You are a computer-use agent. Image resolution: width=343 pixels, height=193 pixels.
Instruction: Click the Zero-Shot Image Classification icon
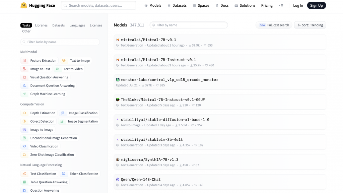tap(24, 154)
